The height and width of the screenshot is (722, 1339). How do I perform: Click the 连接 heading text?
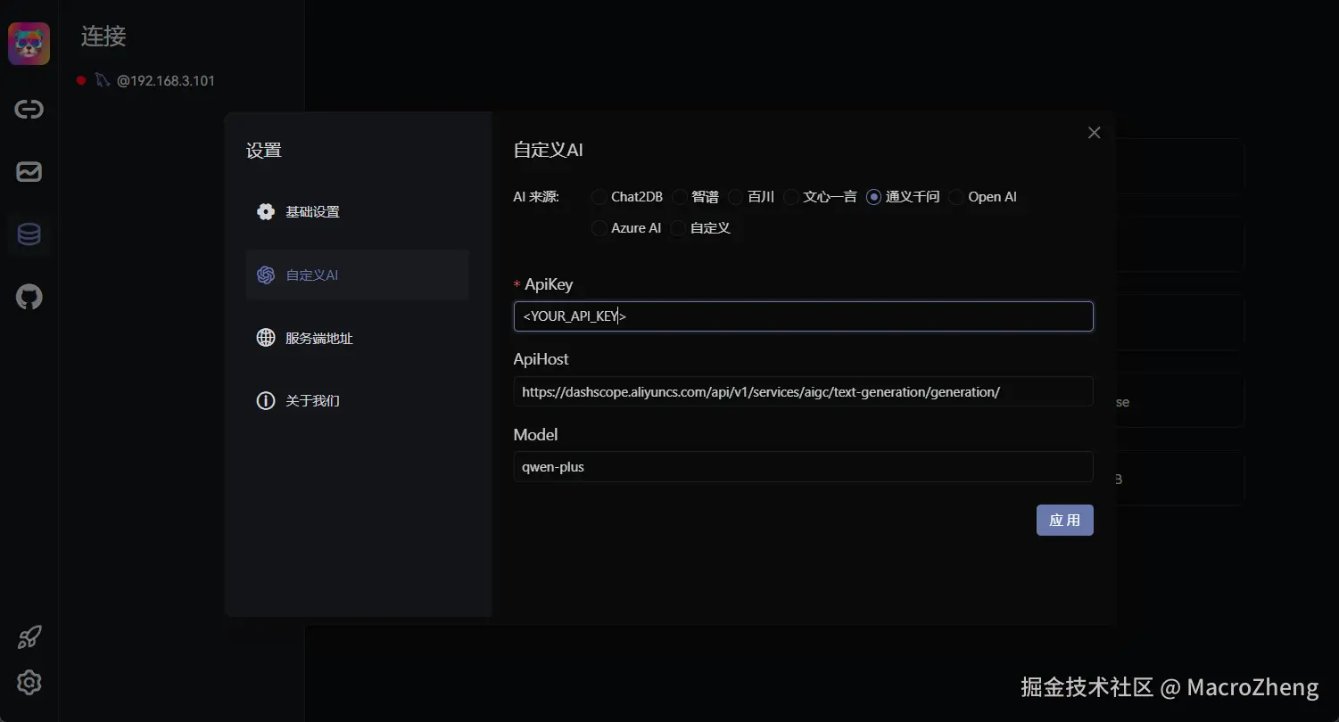pyautogui.click(x=103, y=37)
